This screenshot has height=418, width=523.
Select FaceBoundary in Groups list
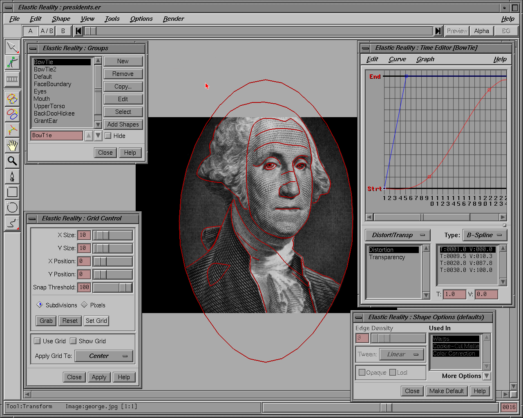[x=62, y=84]
